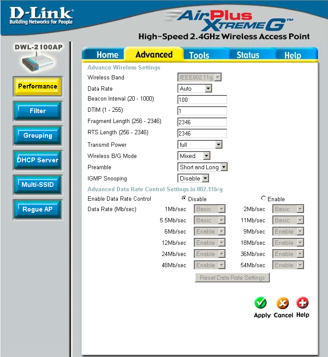This screenshot has height=357, width=328.
Task: Open the Multi-SSID section
Action: pos(38,185)
